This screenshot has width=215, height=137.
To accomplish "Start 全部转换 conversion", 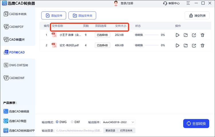I will coord(196,124).
